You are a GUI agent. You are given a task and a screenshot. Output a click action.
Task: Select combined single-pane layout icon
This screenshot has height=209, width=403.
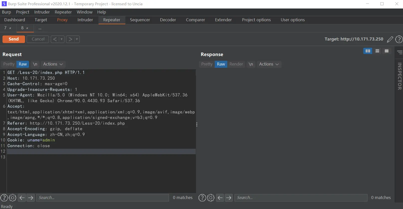[386, 51]
